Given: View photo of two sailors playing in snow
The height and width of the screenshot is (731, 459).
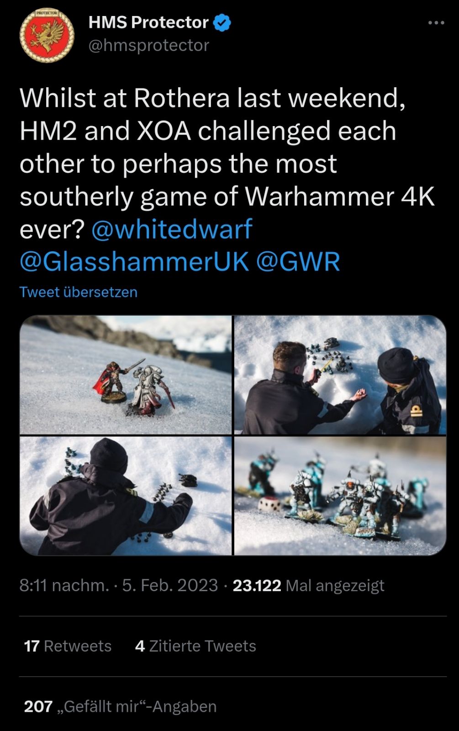Looking at the screenshot, I should (x=340, y=375).
